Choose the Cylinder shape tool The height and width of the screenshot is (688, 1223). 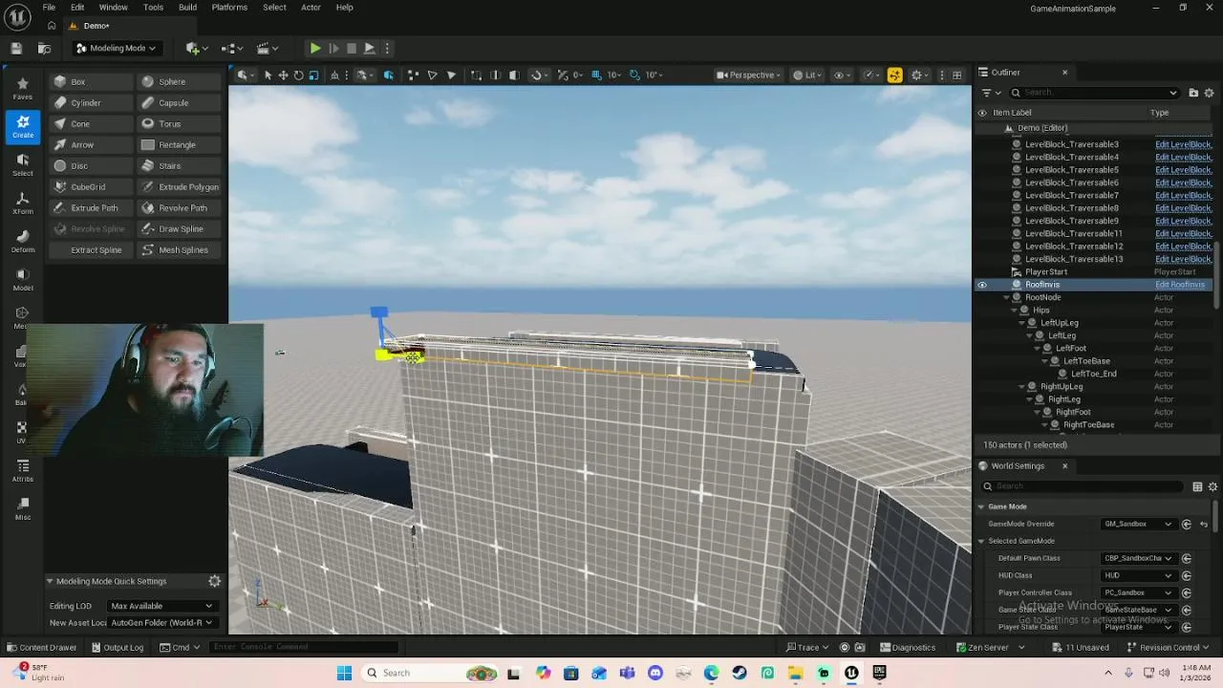[x=92, y=103]
